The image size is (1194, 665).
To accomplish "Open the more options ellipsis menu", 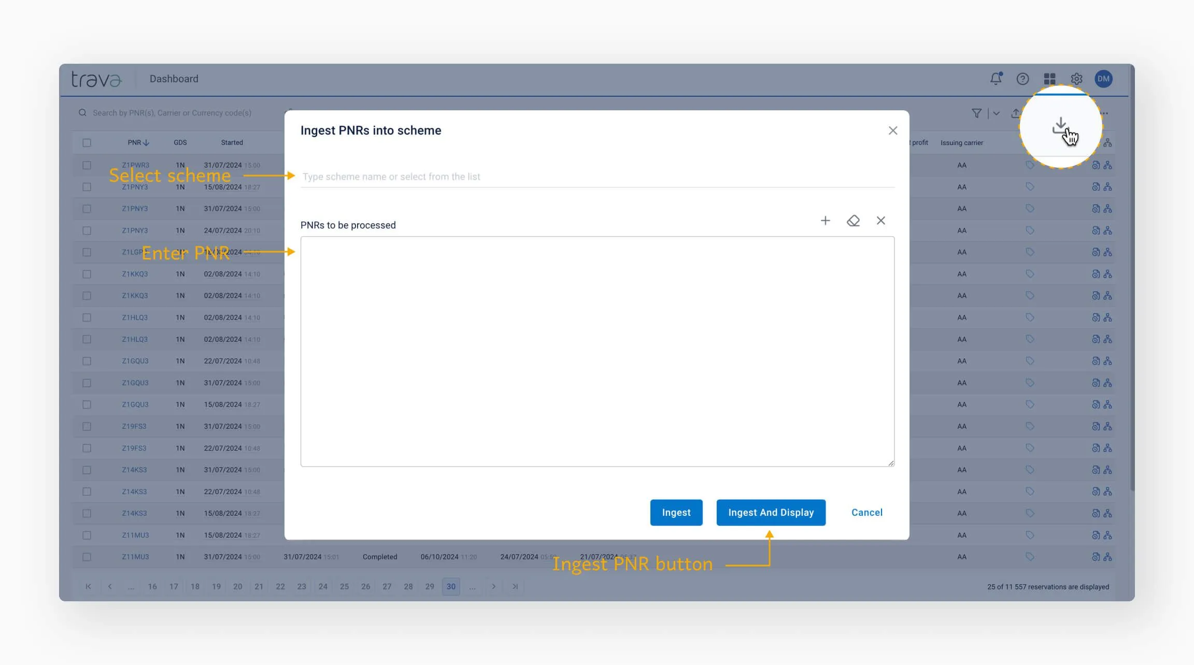I will pyautogui.click(x=1105, y=113).
